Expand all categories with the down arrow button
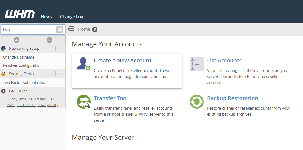 (x=49, y=40)
